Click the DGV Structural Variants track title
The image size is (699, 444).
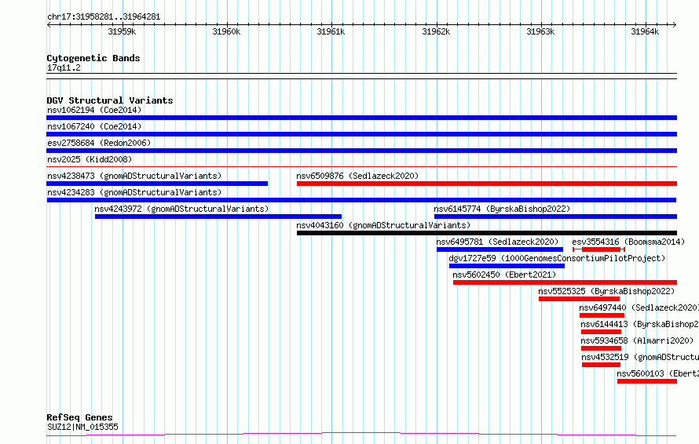[x=110, y=100]
